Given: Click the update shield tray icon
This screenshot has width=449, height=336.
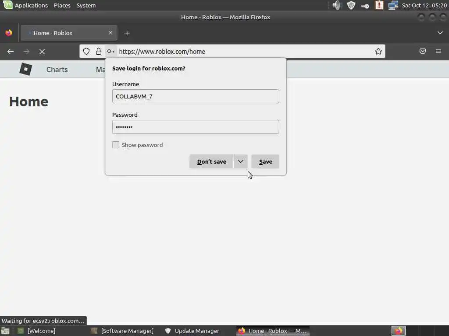Looking at the screenshot, I should point(351,5).
